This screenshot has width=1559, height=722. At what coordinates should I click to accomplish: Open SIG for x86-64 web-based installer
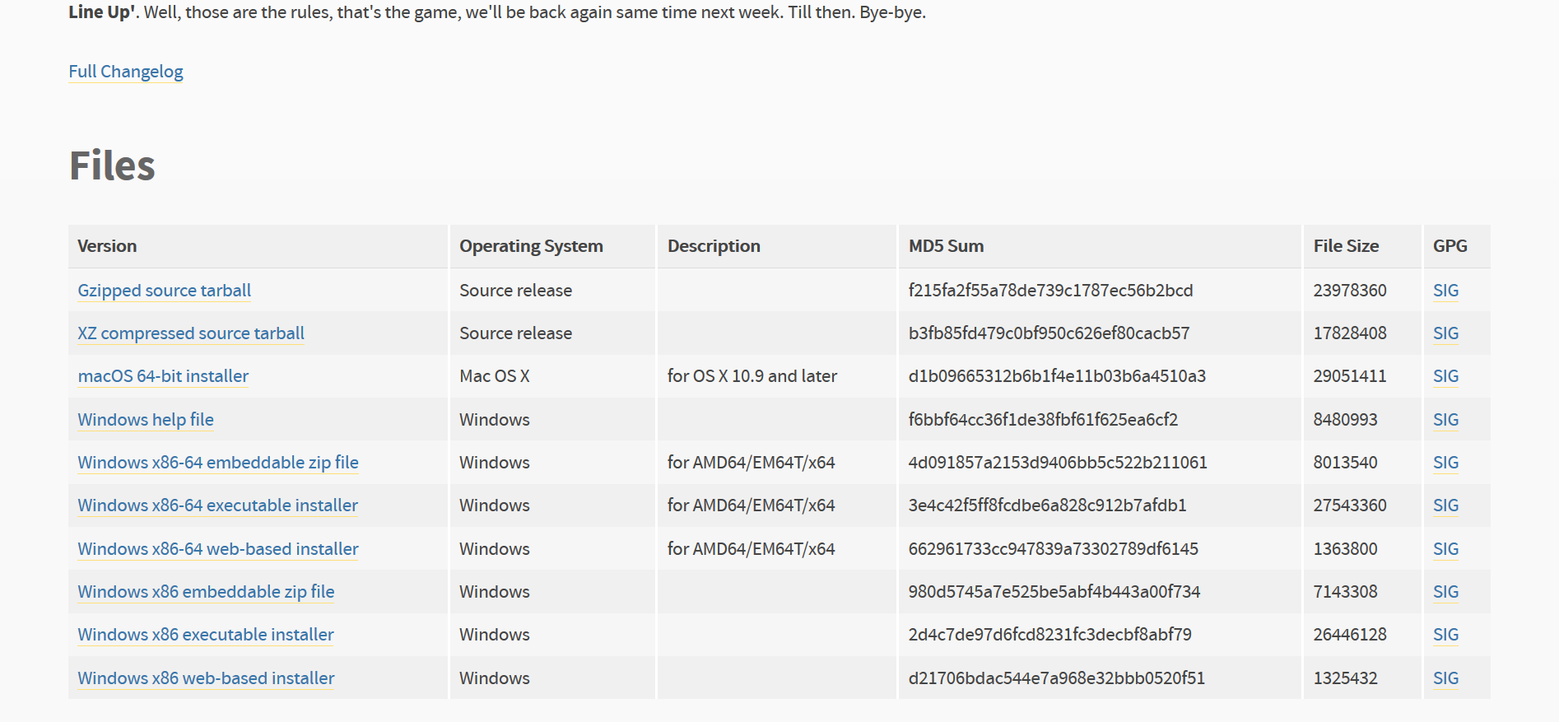(x=1445, y=549)
